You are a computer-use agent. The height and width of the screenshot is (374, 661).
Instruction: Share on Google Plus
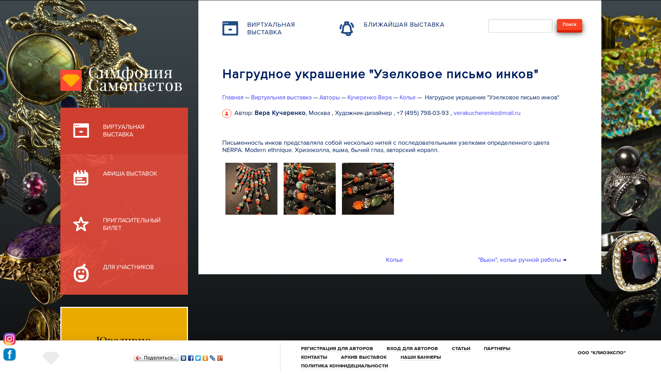pos(220,358)
